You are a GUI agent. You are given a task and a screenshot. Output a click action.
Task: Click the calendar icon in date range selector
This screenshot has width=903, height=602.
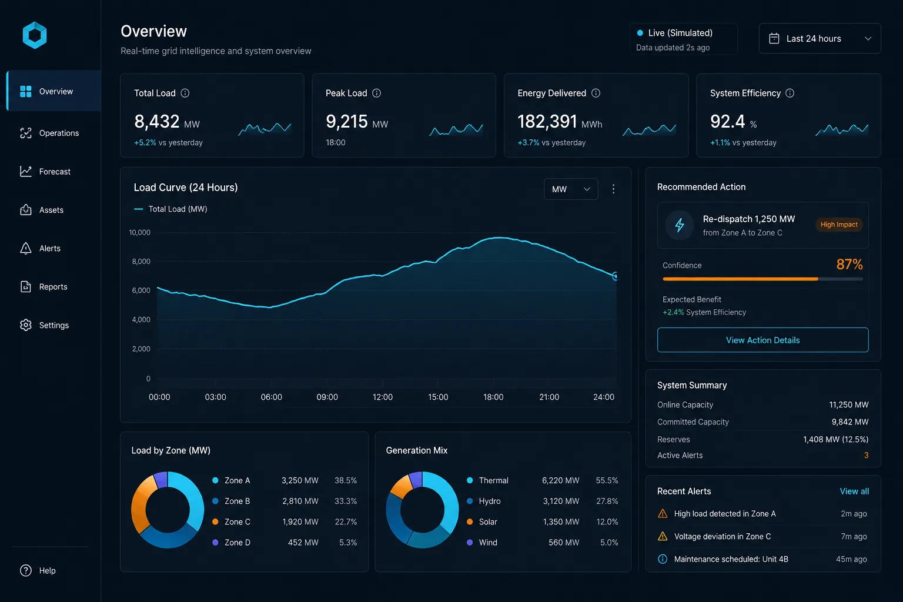[x=774, y=38]
